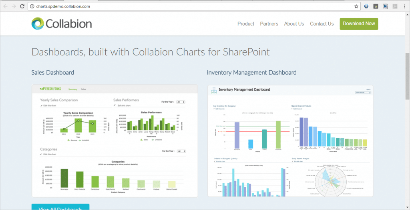
Task: Click Sales legend under Sales Performers chart
Action: (144, 140)
